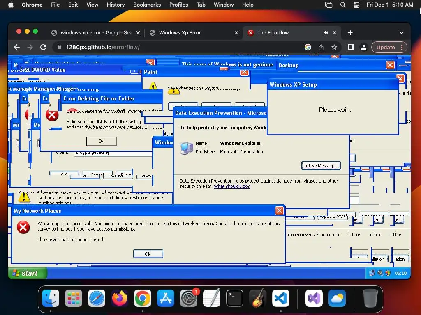Open a new Chrome tab

[350, 33]
